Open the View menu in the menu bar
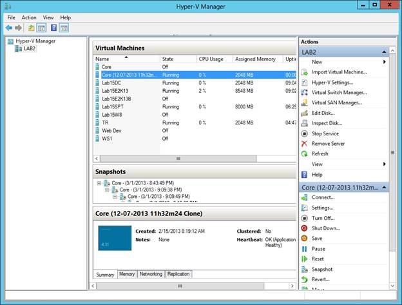Screen dimensions: 402x305 click(x=48, y=17)
